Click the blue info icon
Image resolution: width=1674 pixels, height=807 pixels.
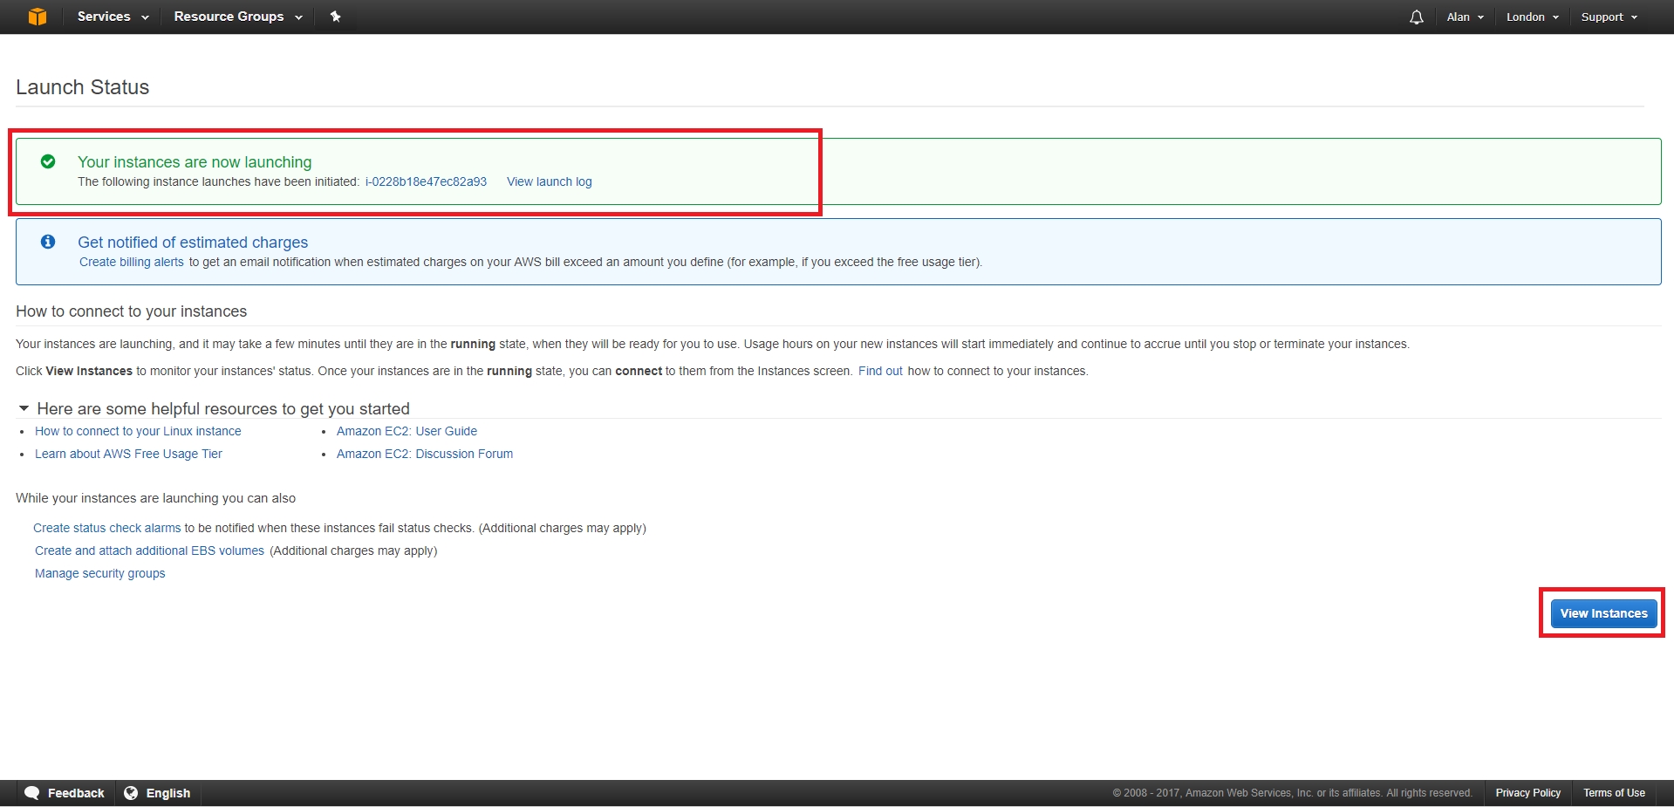coord(48,242)
